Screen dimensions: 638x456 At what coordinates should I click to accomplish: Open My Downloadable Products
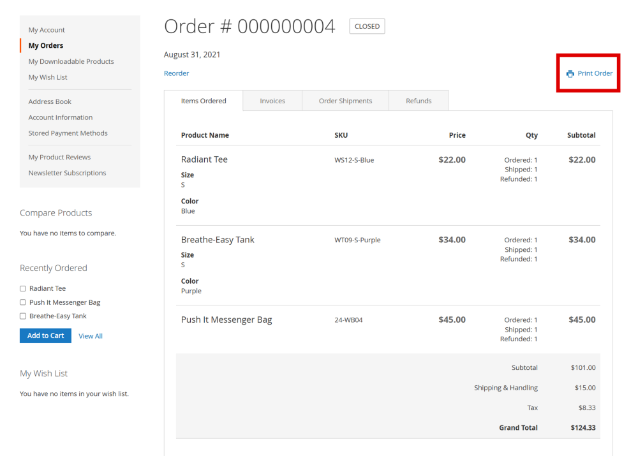pos(71,61)
